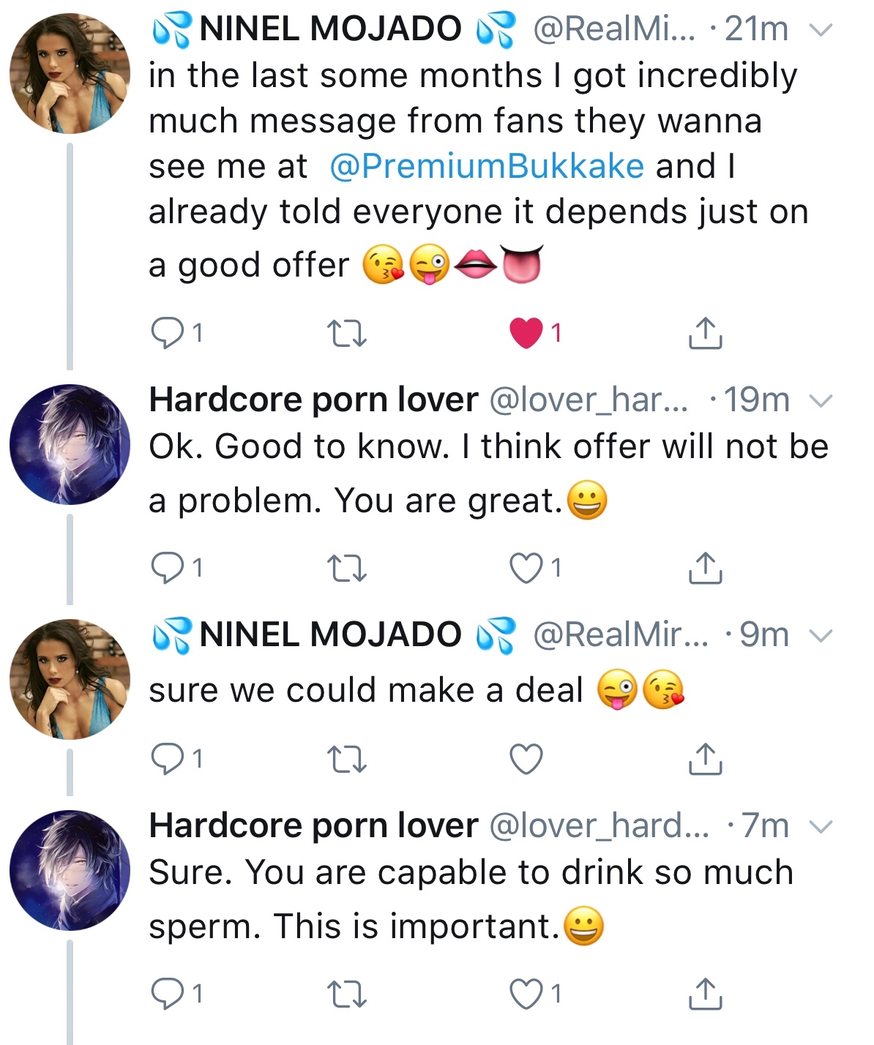Expand the chevron menu on the 19m tweet
Image resolution: width=874 pixels, height=1045 pixels.
822,401
